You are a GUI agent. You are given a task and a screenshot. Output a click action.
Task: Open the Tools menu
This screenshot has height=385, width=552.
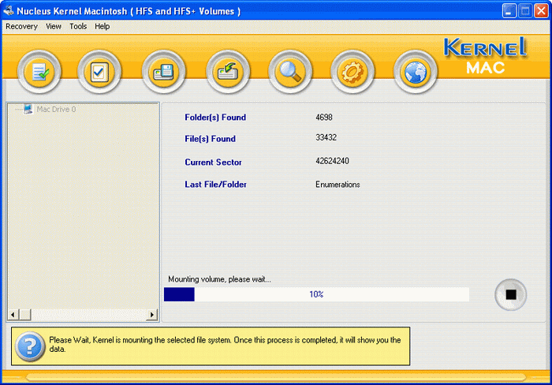pos(78,26)
